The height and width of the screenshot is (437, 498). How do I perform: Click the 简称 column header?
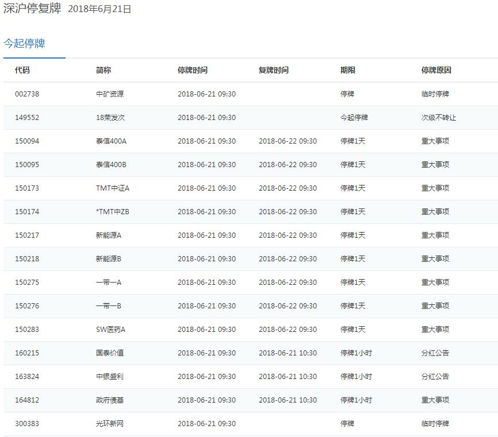click(x=104, y=70)
